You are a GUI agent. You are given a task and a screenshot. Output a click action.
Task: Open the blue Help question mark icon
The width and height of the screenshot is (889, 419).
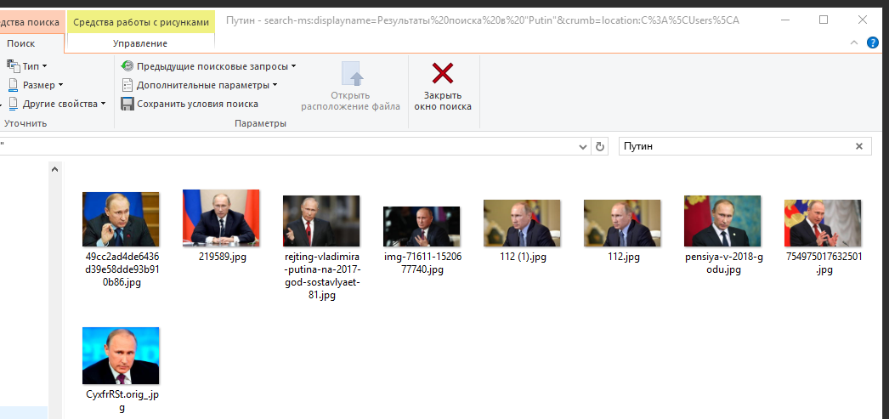point(873,43)
